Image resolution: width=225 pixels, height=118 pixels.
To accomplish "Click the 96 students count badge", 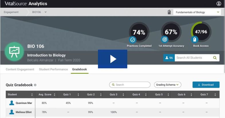I will point(169,58).
